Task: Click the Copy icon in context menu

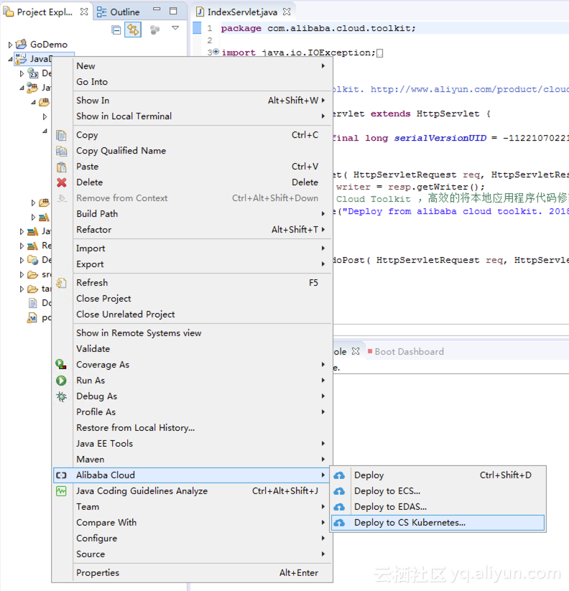Action: click(x=62, y=135)
